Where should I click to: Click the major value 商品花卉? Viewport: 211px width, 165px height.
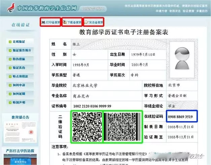pos(81,96)
